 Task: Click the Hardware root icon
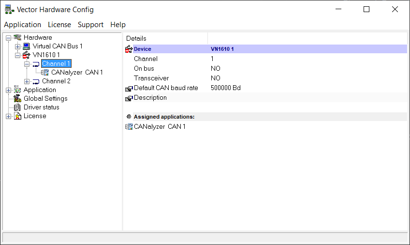click(17, 37)
